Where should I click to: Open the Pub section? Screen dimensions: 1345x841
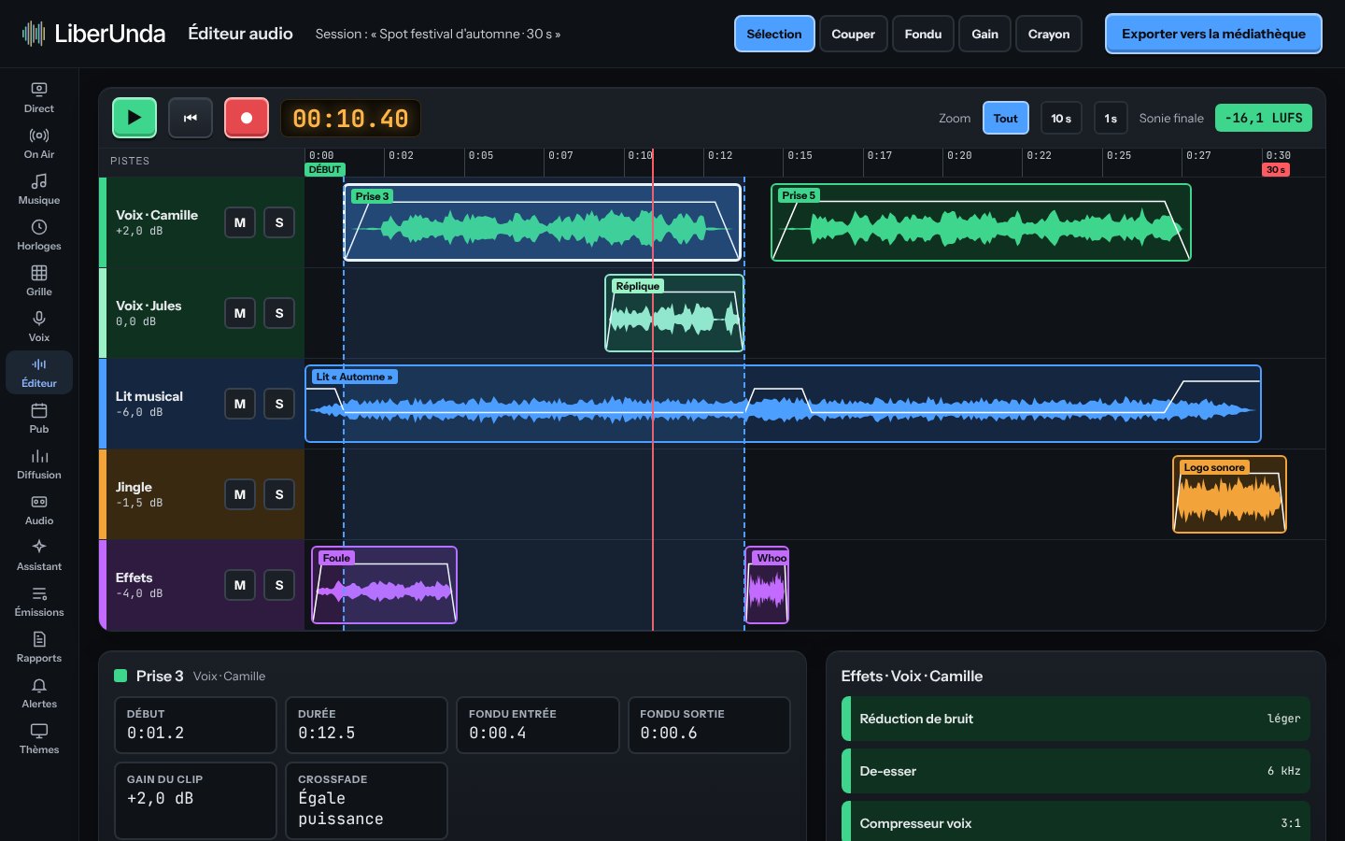39,418
